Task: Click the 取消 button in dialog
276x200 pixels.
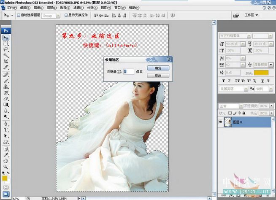Action: pos(158,76)
